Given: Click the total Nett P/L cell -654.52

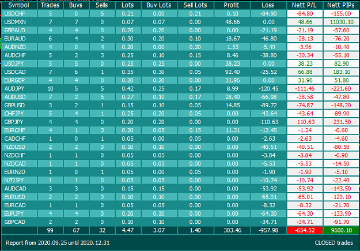Looking at the screenshot, I should click(305, 230).
